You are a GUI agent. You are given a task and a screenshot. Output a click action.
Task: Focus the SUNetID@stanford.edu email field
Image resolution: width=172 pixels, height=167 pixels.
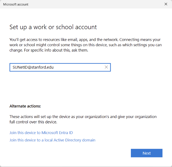pos(56,67)
